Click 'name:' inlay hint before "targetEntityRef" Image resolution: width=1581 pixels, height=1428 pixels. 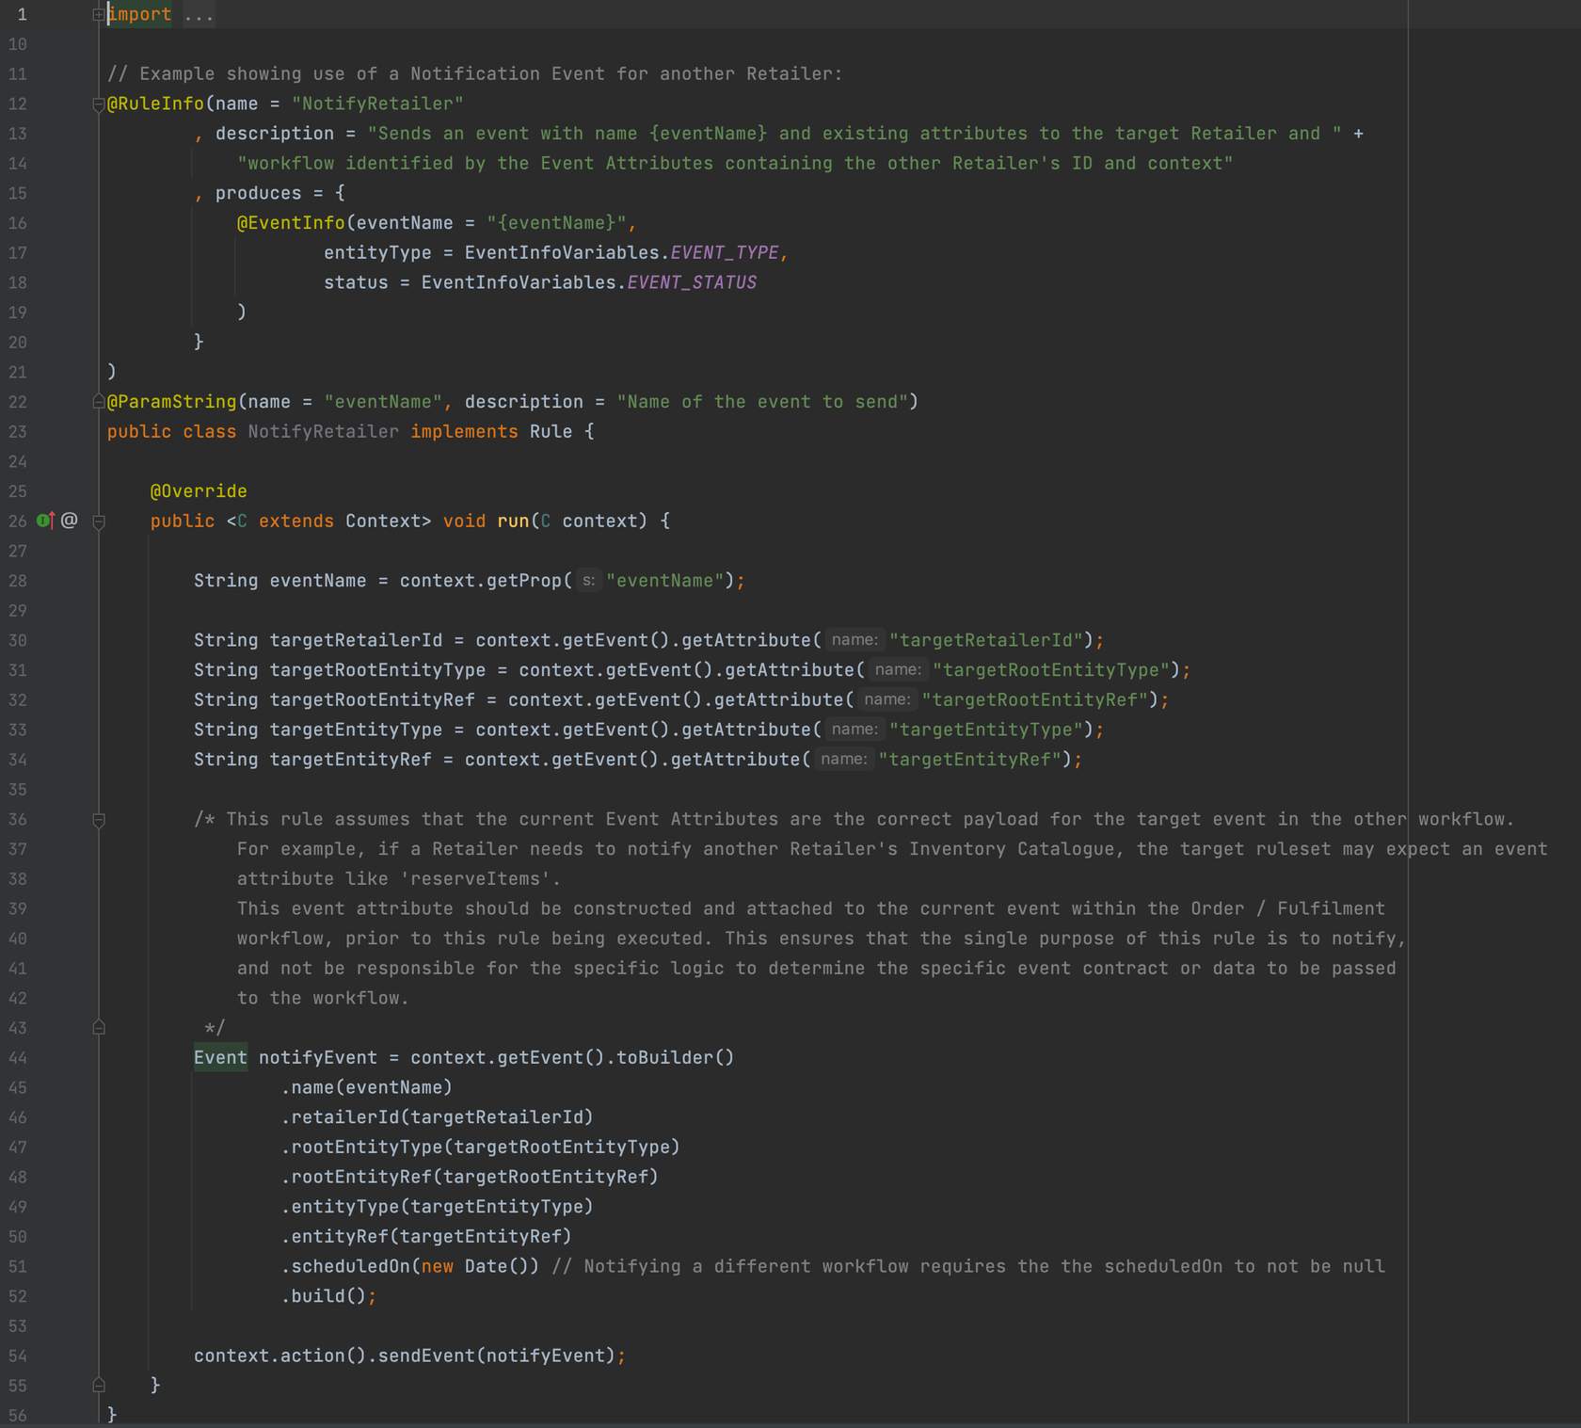pos(843,760)
